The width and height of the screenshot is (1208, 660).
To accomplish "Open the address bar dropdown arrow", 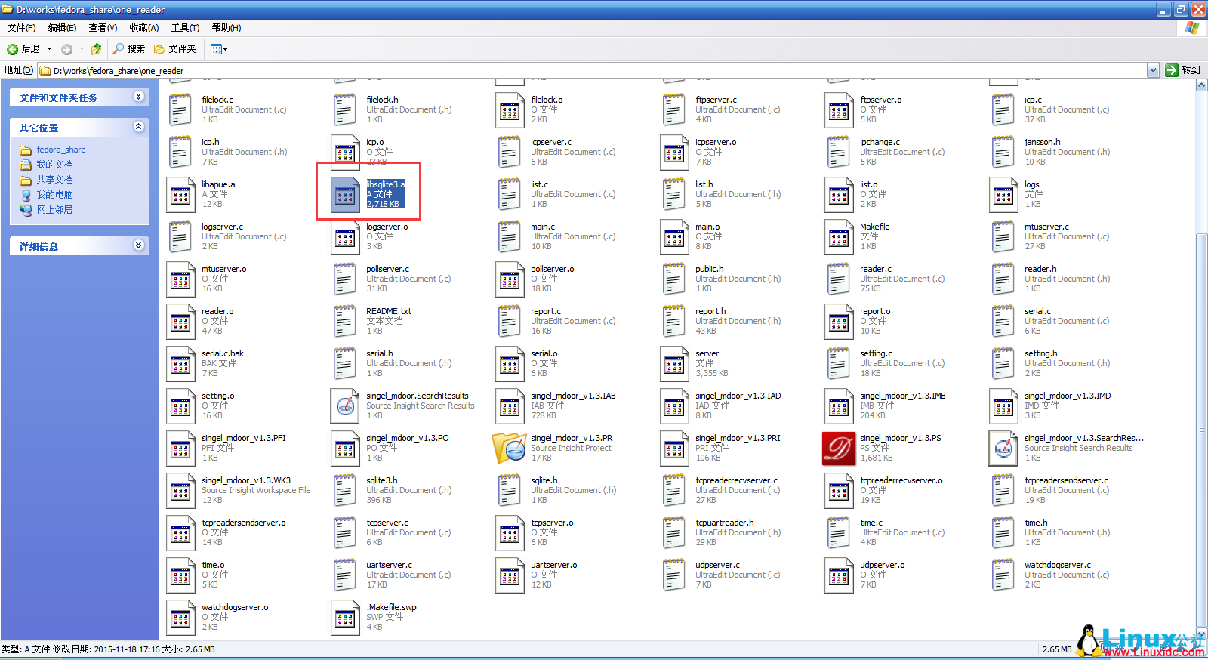I will pos(1153,70).
